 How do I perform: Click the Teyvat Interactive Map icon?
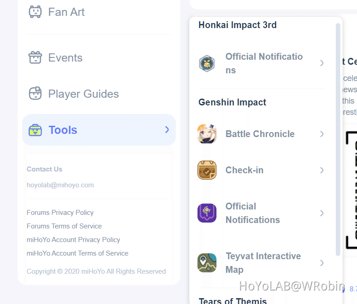pyautogui.click(x=207, y=263)
